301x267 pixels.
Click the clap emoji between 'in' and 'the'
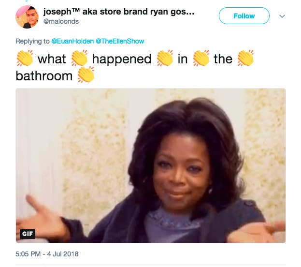pyautogui.click(x=201, y=58)
